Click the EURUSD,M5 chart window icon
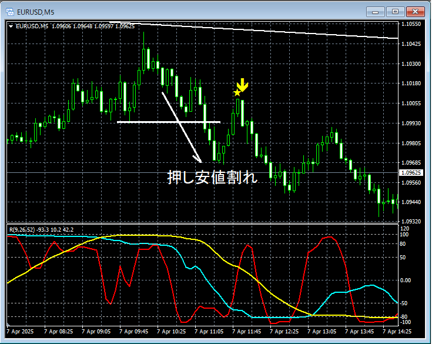 point(10,12)
